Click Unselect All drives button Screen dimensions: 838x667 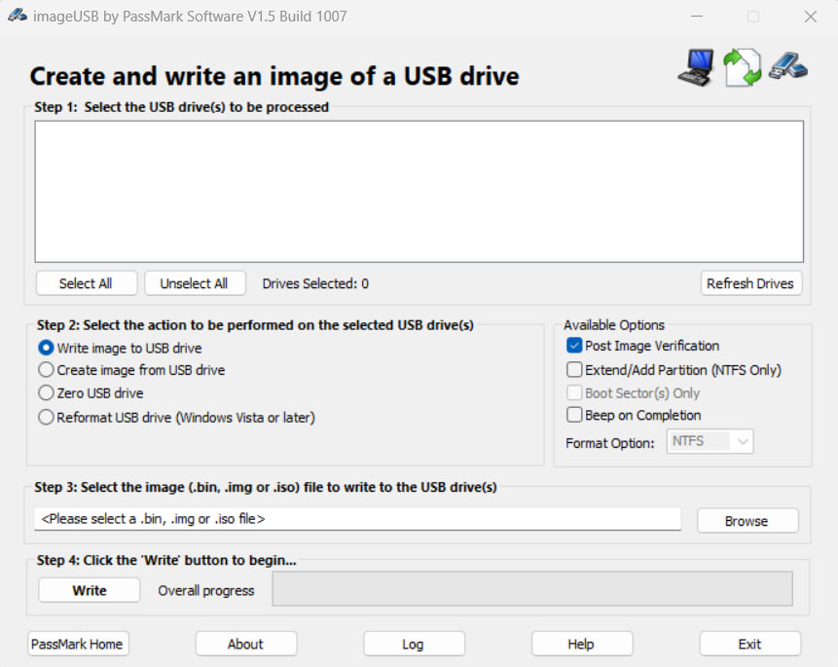(x=194, y=283)
